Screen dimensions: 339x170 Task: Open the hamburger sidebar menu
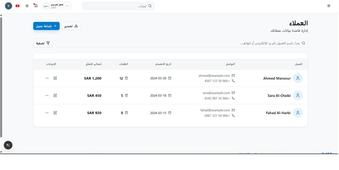click(329, 6)
